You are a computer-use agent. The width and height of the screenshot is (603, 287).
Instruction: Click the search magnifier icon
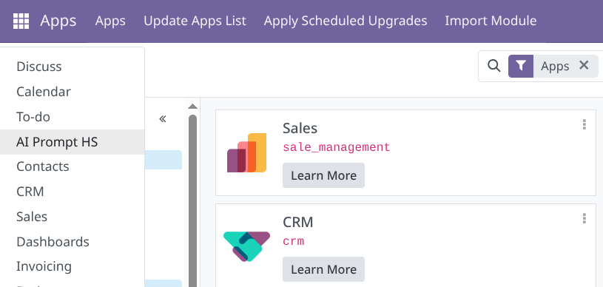click(493, 66)
